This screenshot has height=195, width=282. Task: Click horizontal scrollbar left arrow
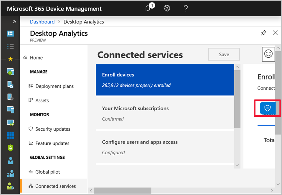tap(91, 191)
